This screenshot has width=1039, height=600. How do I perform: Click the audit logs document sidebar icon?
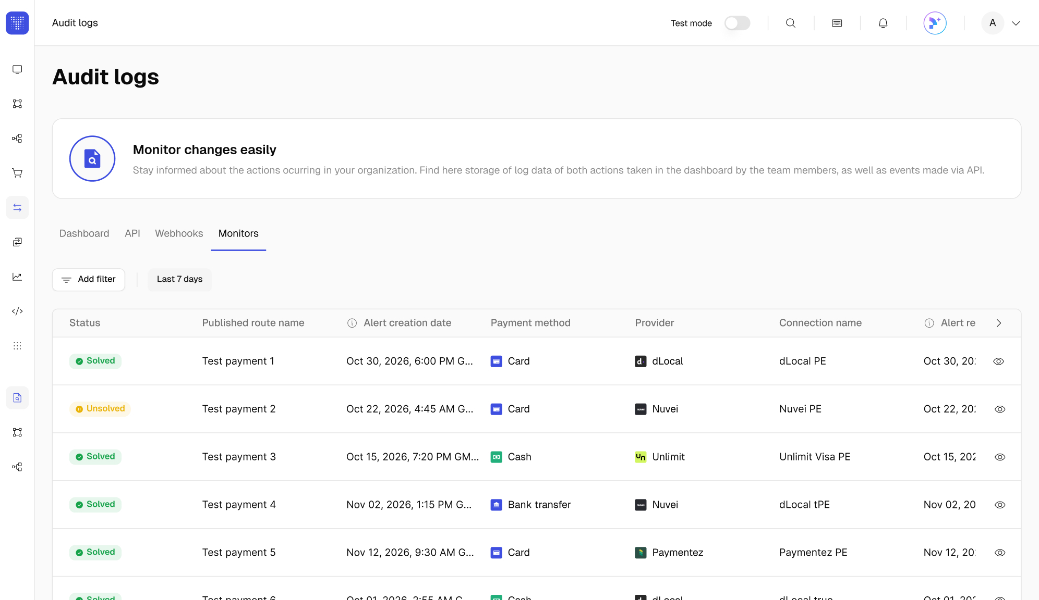pos(17,397)
